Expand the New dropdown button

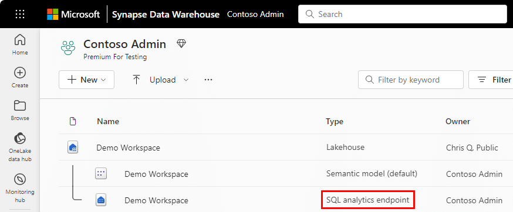[x=87, y=80]
